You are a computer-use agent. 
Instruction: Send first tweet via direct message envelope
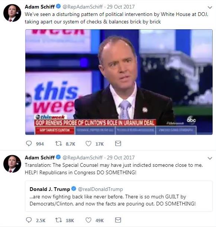(x=118, y=143)
